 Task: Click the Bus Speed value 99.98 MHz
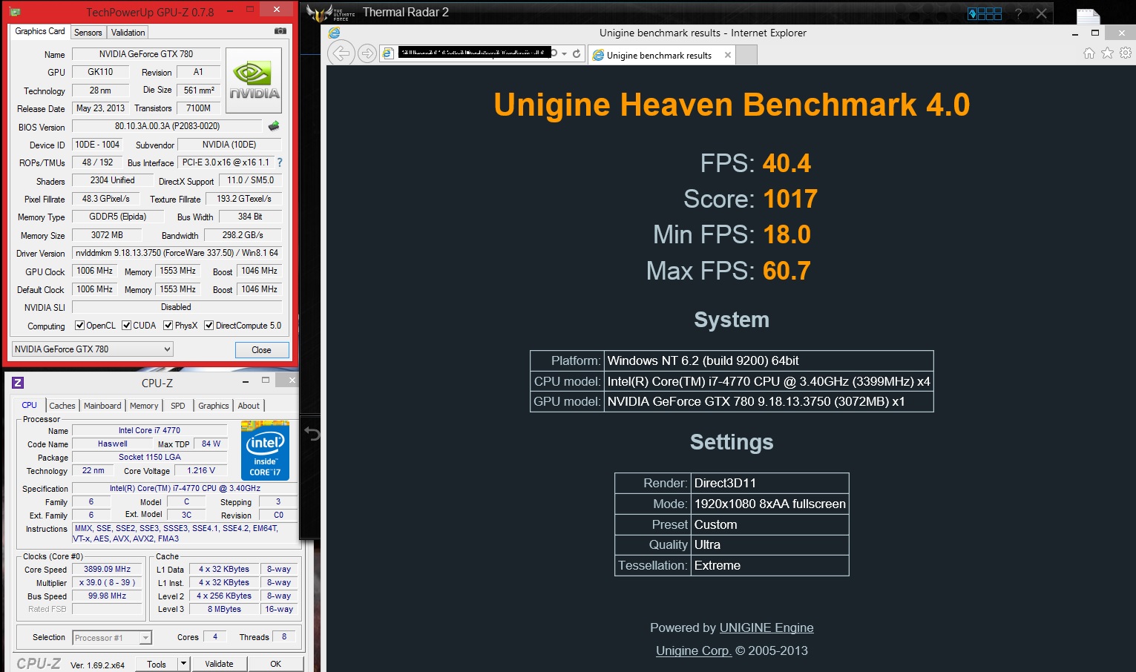108,596
